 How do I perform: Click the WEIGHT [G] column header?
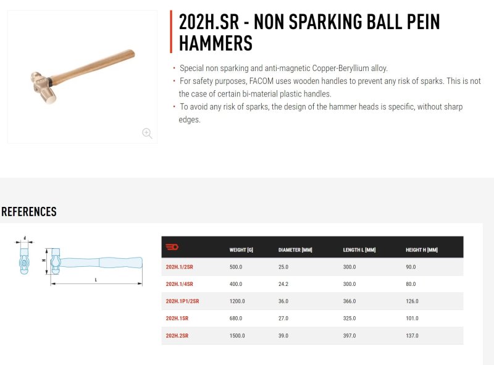241,250
